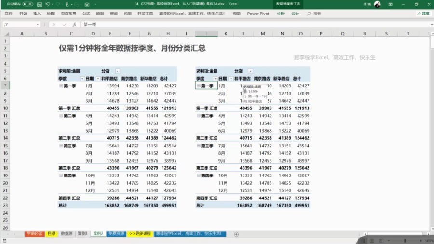Click the Save icon in quick access toolbar

coord(40,4)
